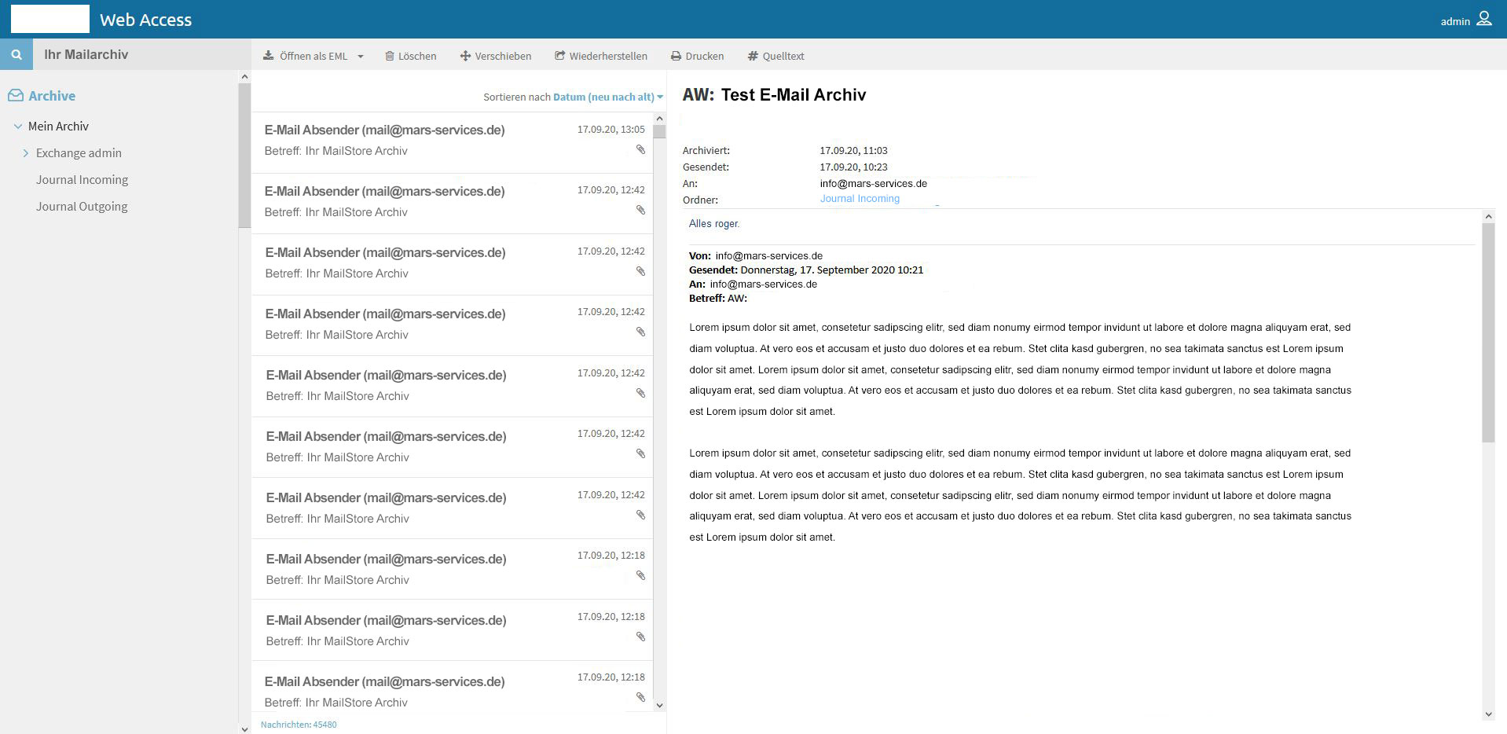Expand the Exchange admin folder
The width and height of the screenshot is (1507, 734).
(26, 153)
